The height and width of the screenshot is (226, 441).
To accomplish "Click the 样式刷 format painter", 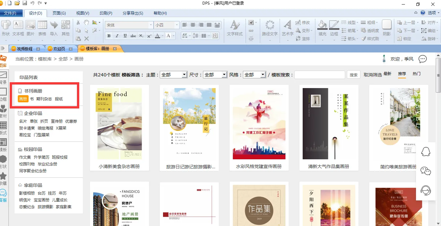I will click(370, 39).
